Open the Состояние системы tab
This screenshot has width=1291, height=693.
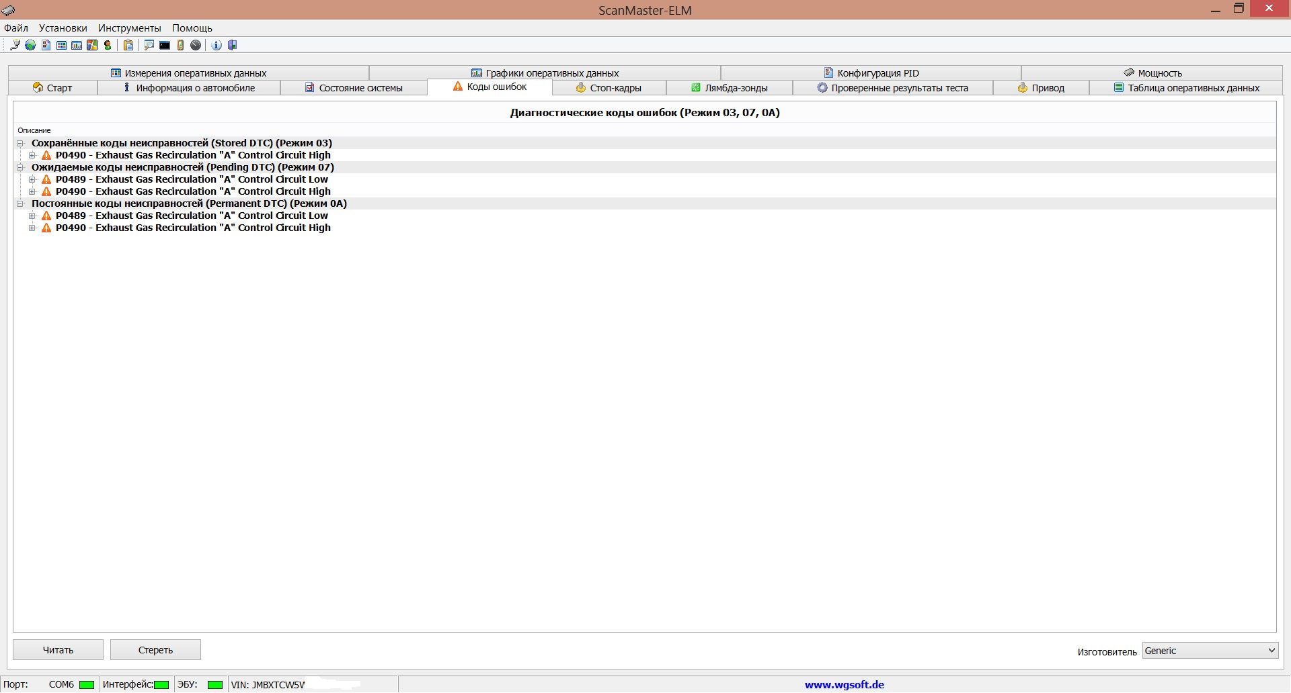pos(354,88)
